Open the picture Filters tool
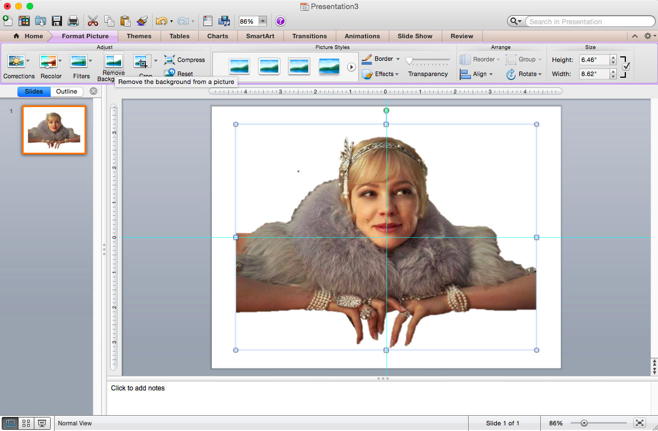Screen dimensions: 658x431 pos(79,61)
